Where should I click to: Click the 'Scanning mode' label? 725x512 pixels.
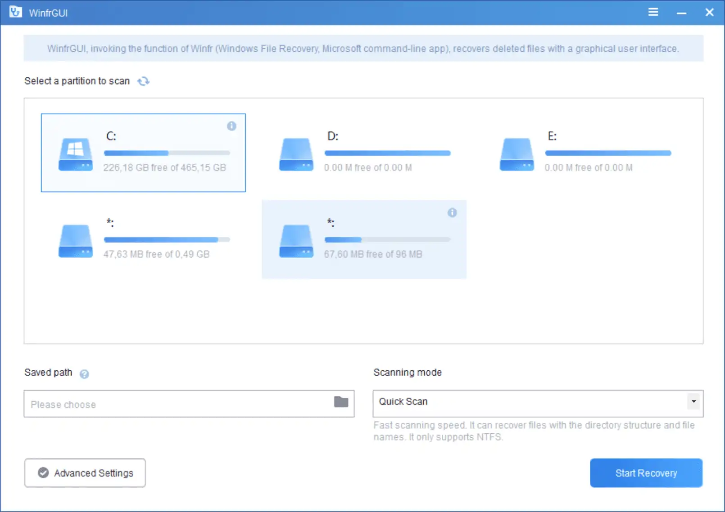408,373
